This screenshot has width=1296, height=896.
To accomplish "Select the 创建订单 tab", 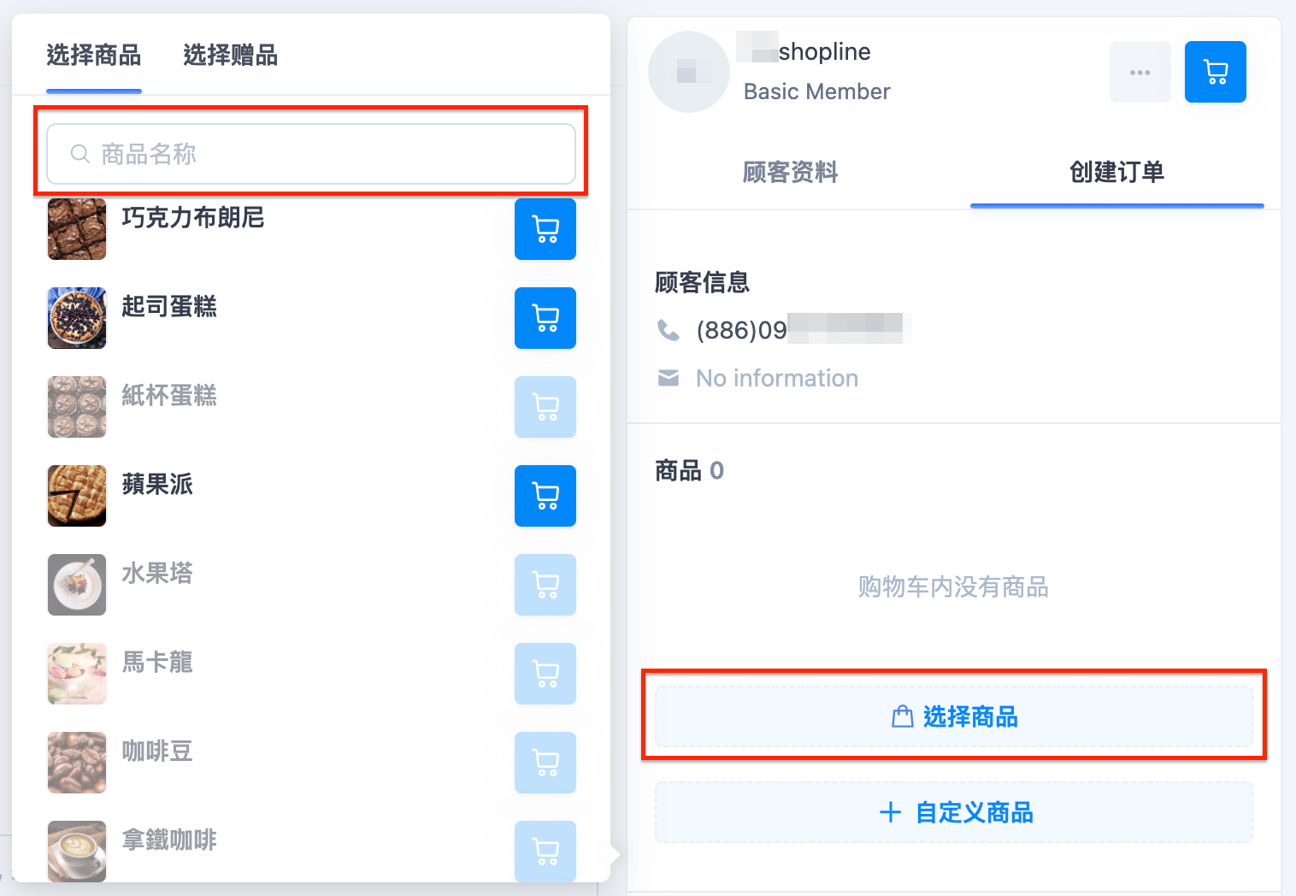I will coord(1117,172).
